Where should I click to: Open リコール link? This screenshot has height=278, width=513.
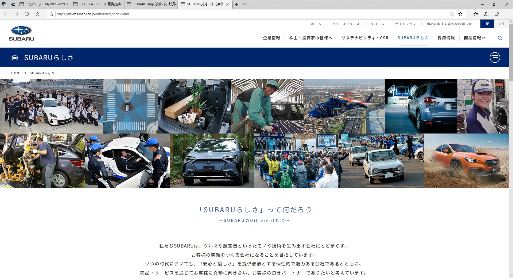click(x=377, y=24)
